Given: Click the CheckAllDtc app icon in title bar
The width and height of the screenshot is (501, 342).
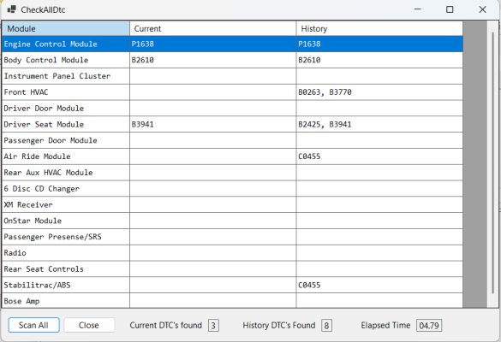Looking at the screenshot, I should 11,9.
